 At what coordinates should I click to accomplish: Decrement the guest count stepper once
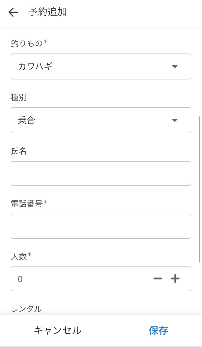click(158, 278)
